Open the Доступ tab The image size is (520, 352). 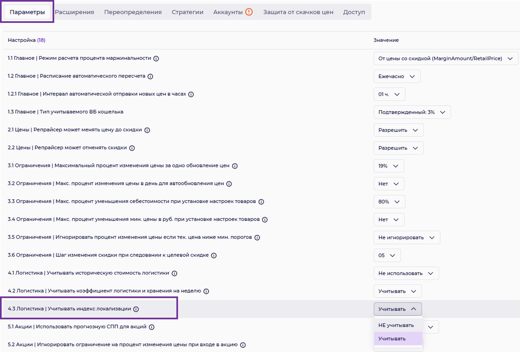click(354, 12)
